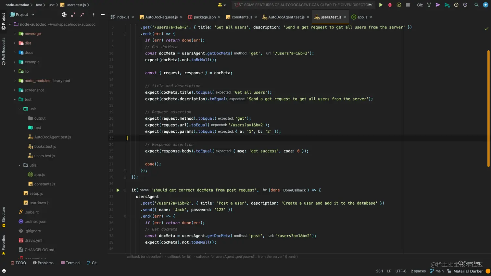Image resolution: width=491 pixels, height=276 pixels.
Task: Change 2 spaces indent setting
Action: coord(418,271)
